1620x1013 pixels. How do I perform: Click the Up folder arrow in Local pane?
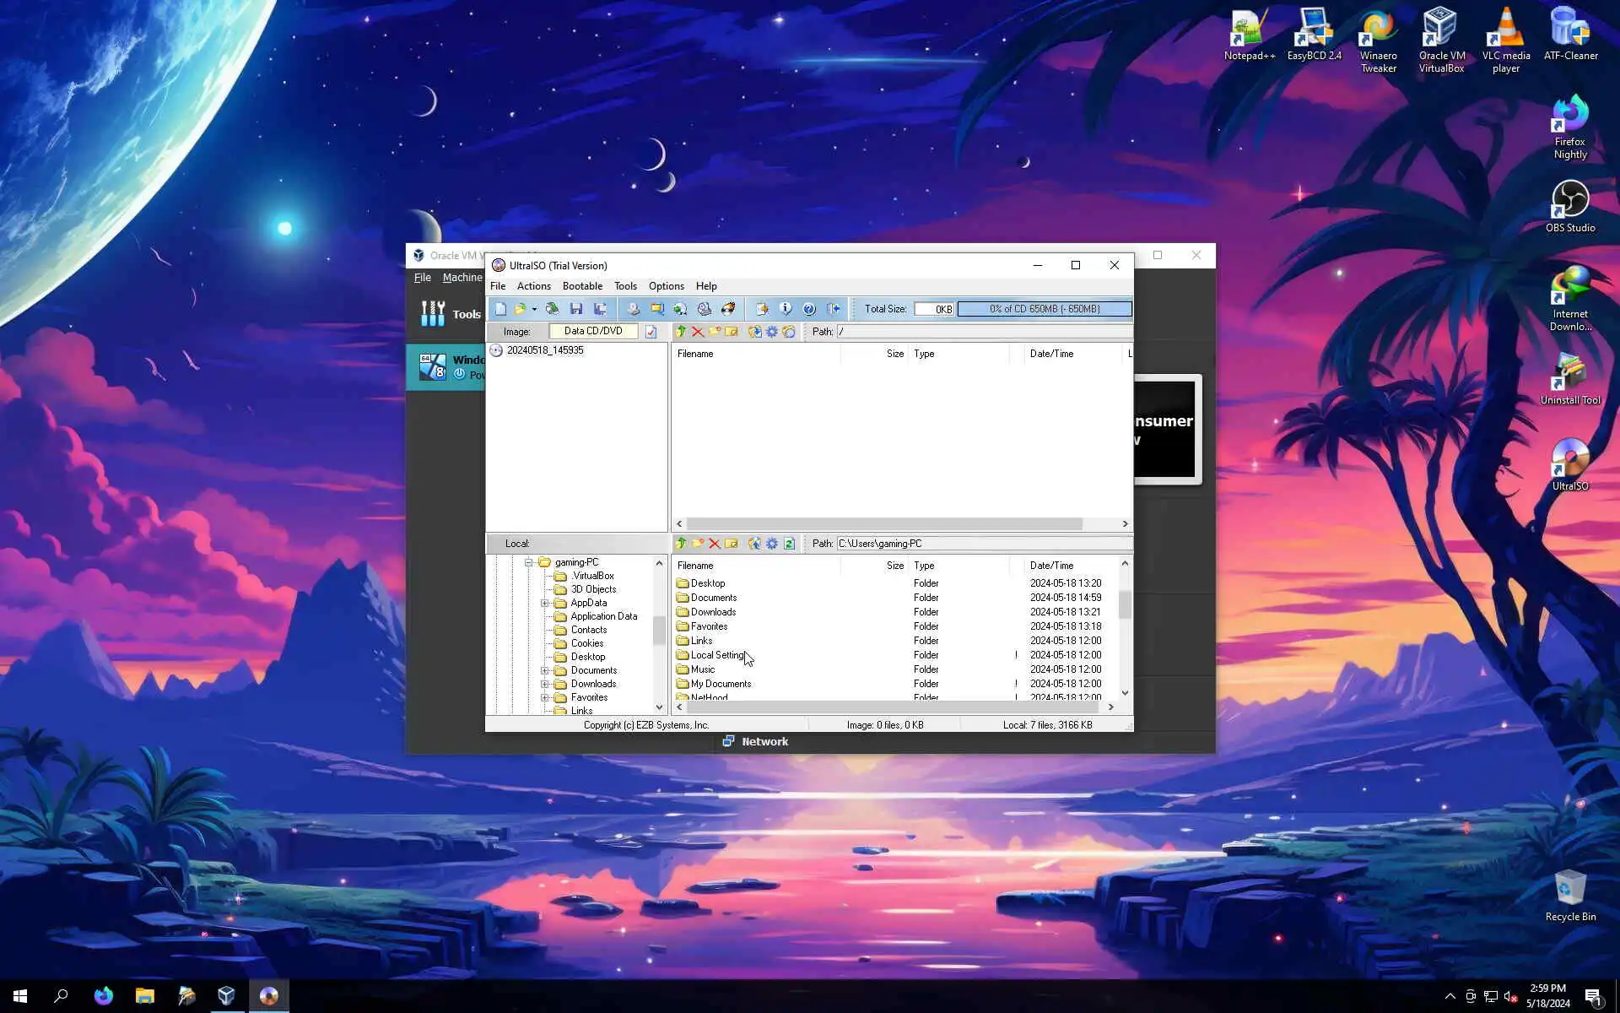click(681, 544)
